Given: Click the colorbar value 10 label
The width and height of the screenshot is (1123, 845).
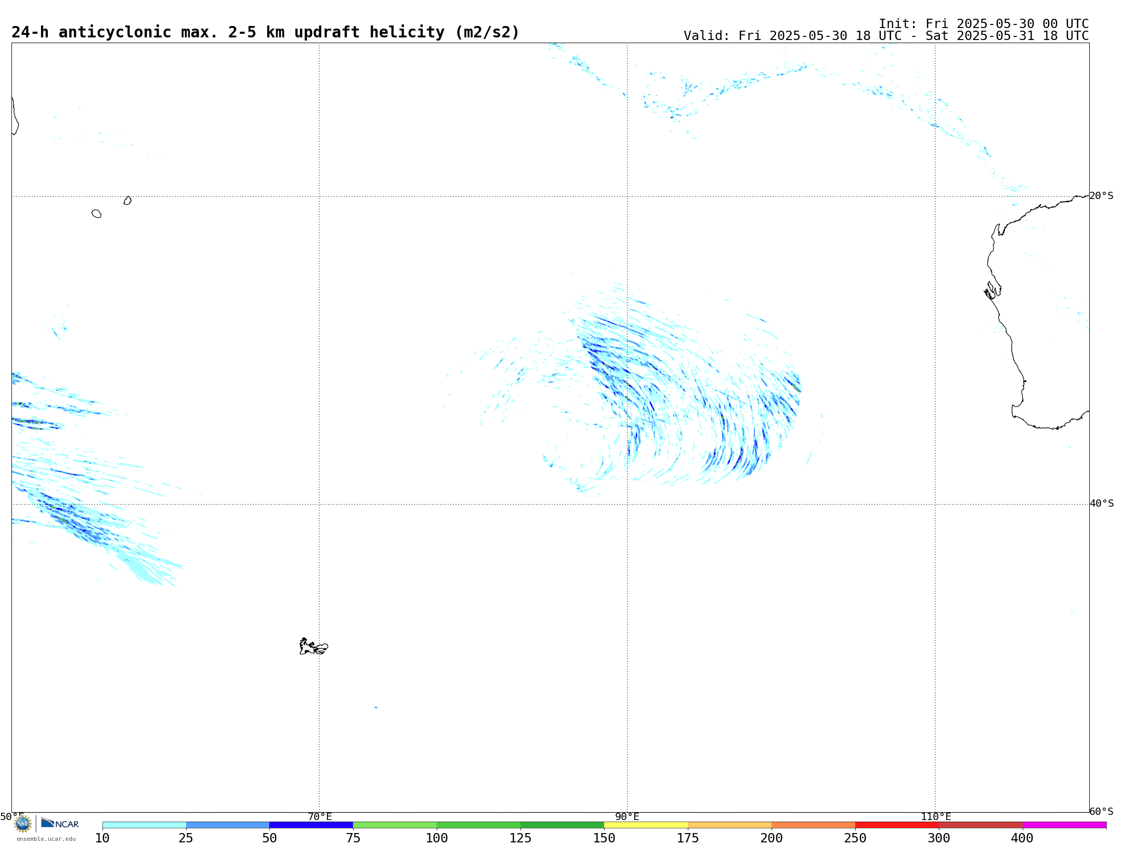Looking at the screenshot, I should point(102,838).
